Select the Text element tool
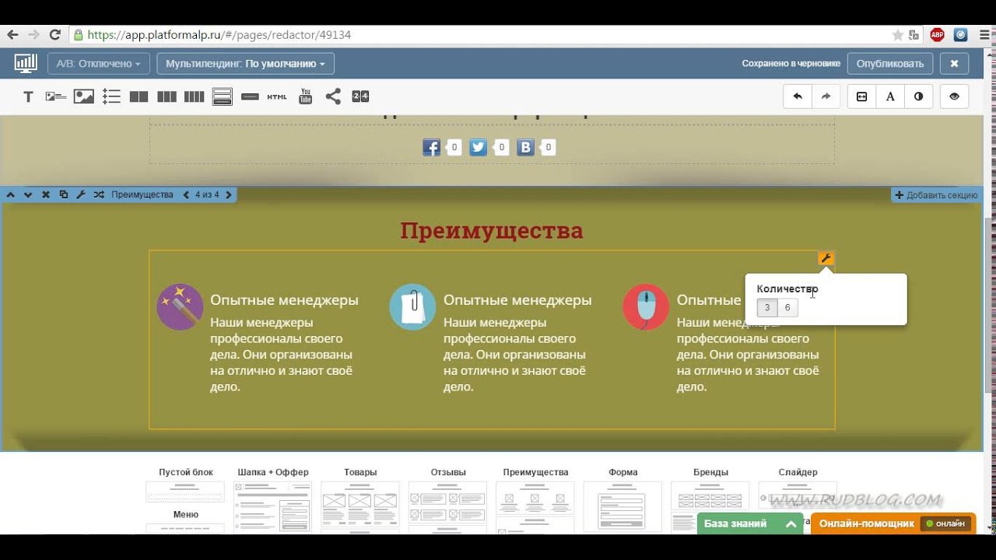Viewport: 996px width, 560px height. point(28,97)
